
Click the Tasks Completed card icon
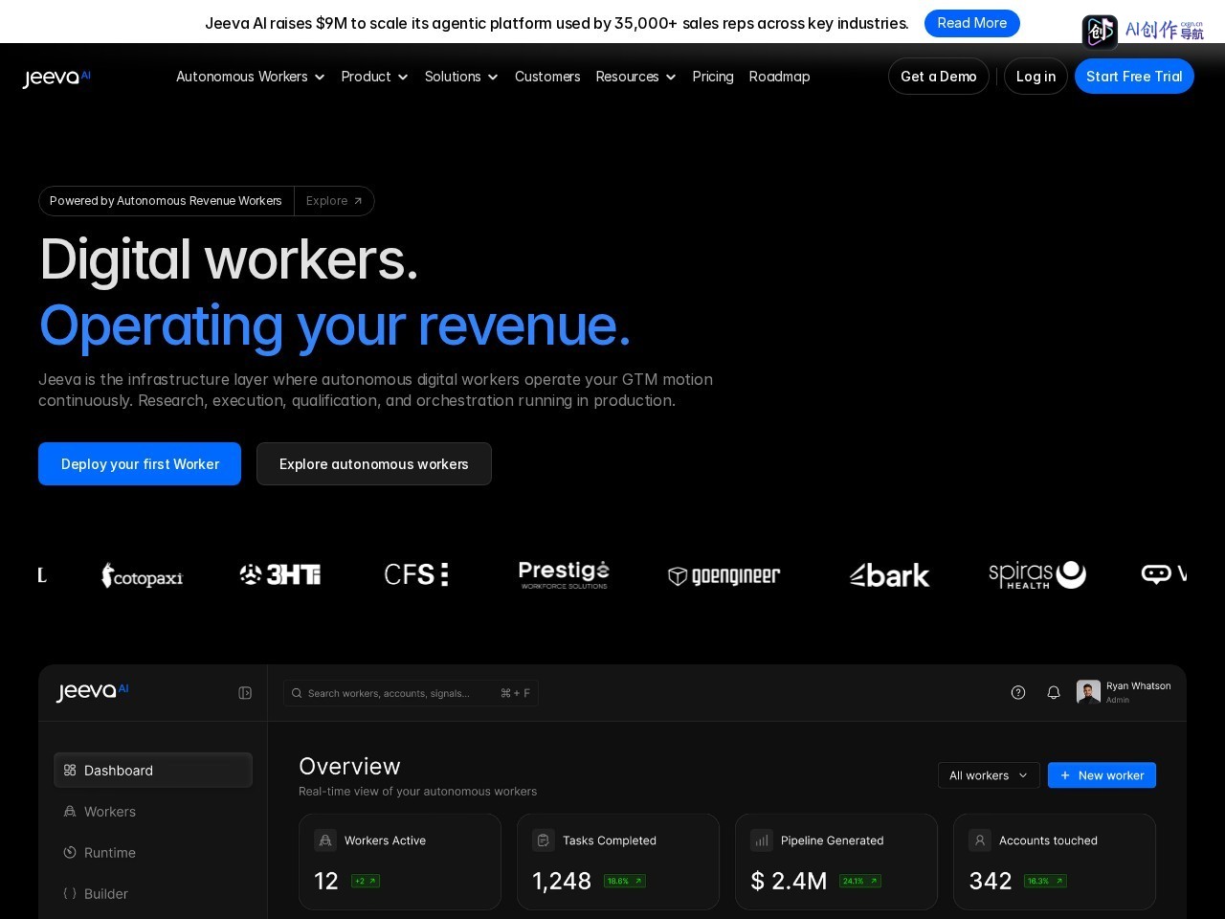(544, 841)
